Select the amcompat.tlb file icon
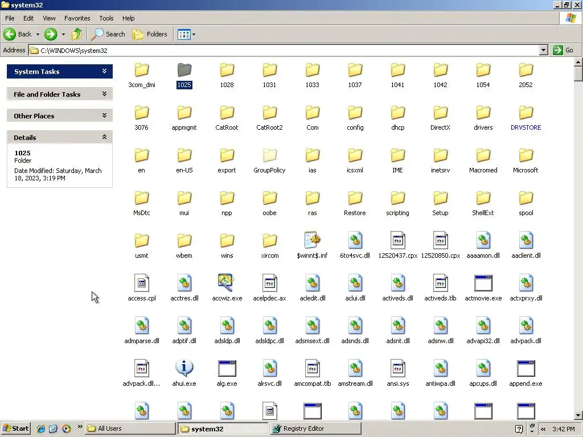The width and height of the screenshot is (583, 437). tap(313, 368)
